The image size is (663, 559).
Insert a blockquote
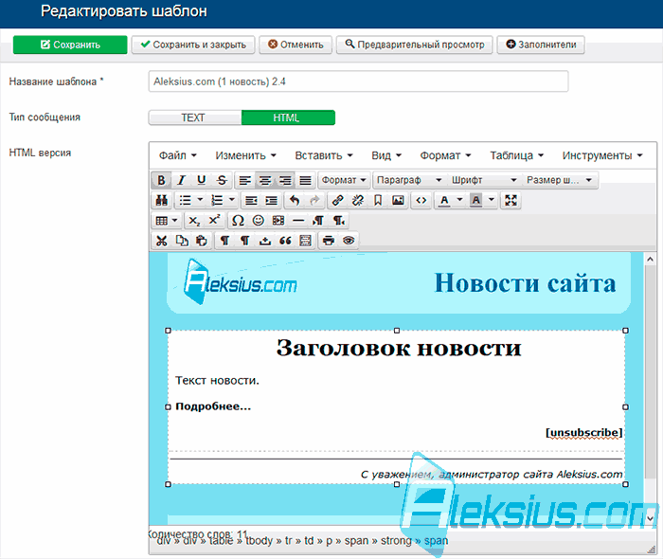[285, 241]
